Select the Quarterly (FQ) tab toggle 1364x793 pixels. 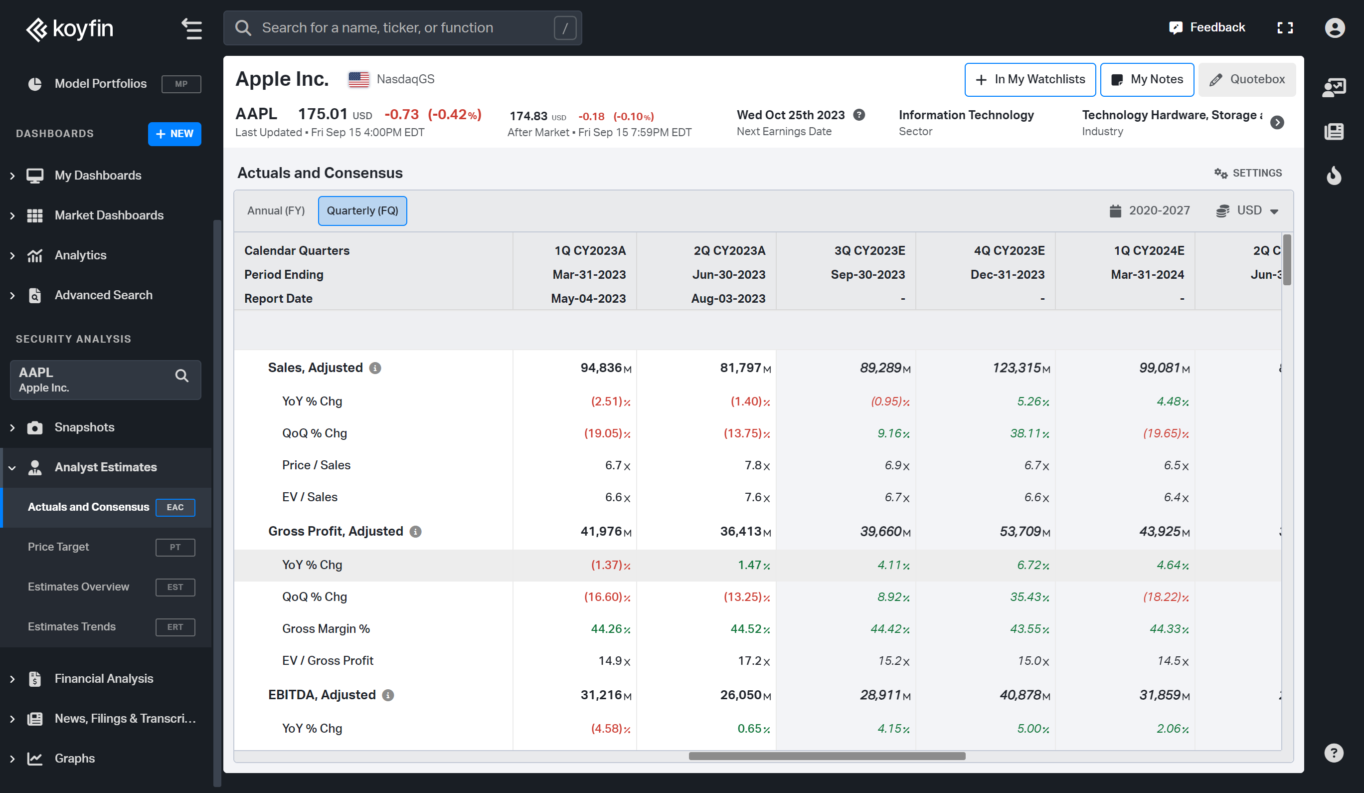362,210
